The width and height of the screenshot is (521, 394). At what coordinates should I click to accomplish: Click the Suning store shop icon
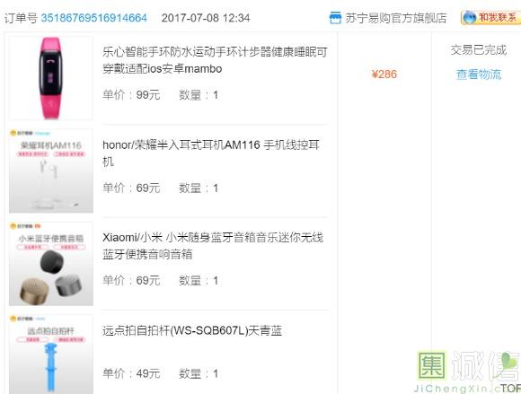[x=335, y=18]
